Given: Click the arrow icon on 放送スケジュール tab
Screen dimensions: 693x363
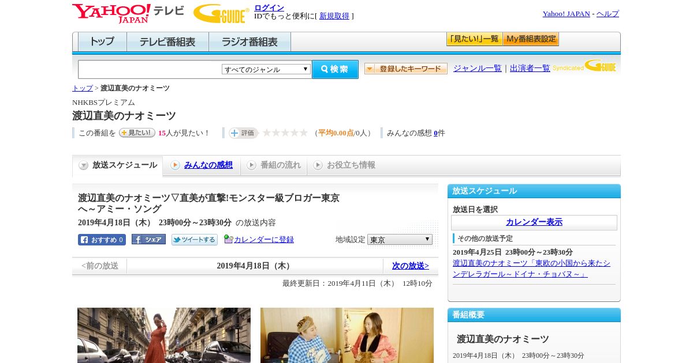Looking at the screenshot, I should pos(84,165).
